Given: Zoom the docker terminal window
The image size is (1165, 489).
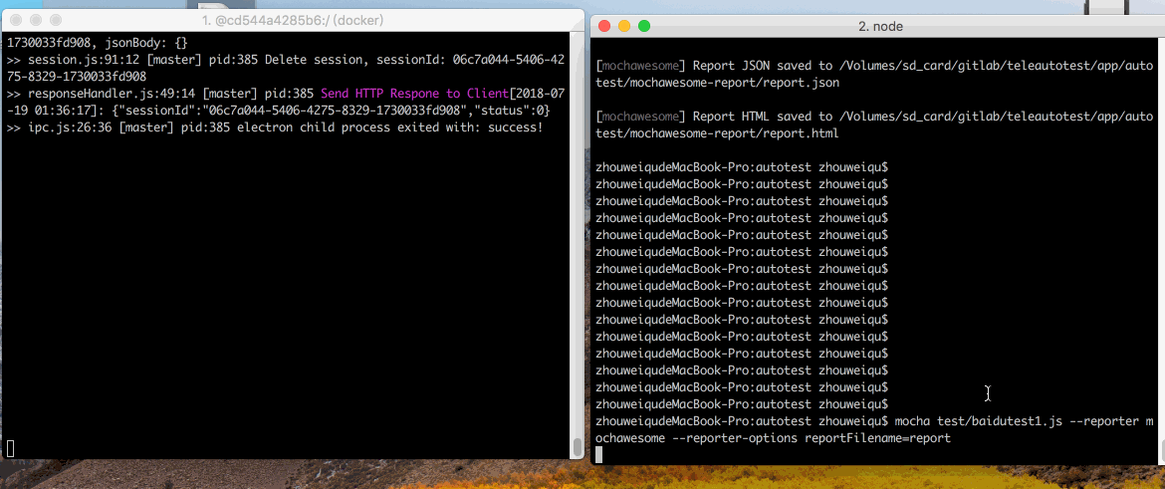Looking at the screenshot, I should (x=55, y=20).
